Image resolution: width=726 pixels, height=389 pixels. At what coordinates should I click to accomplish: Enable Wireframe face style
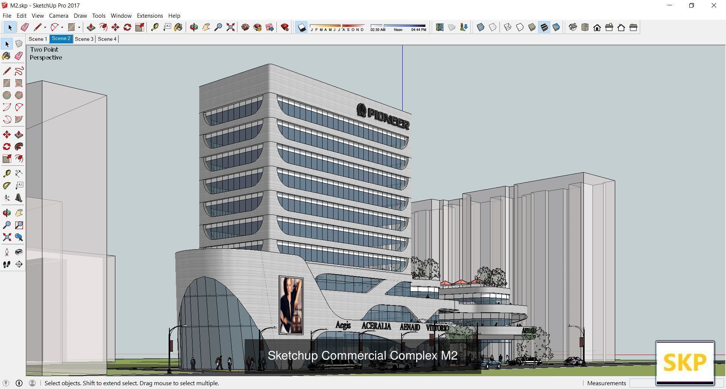click(508, 27)
